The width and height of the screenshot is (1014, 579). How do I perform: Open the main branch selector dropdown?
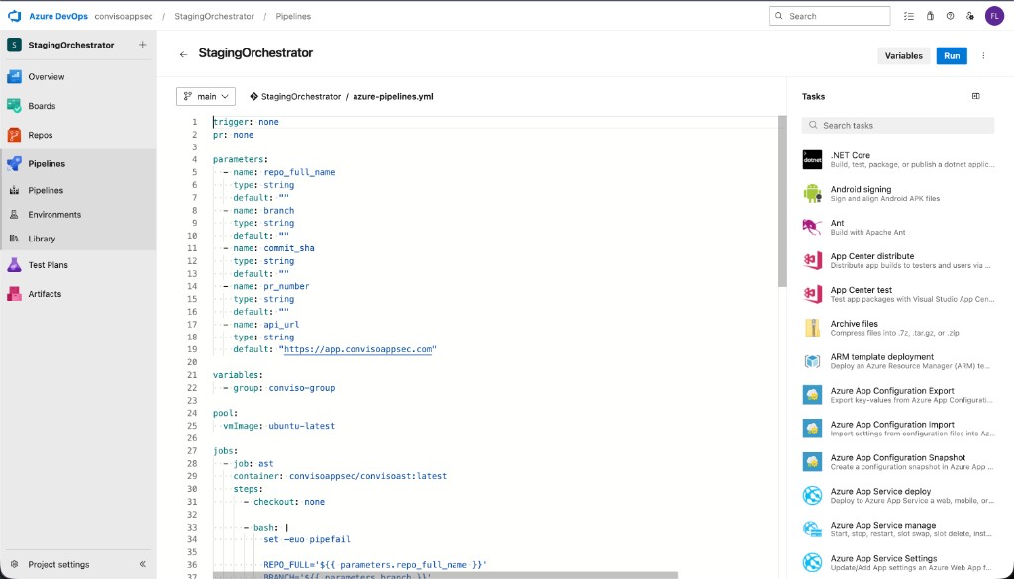pyautogui.click(x=205, y=95)
